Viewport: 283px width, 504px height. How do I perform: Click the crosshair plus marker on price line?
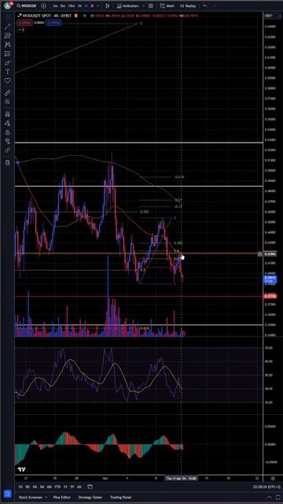pyautogui.click(x=260, y=254)
